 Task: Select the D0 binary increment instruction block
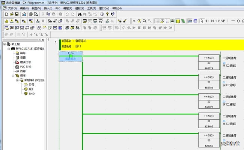tap(209, 63)
